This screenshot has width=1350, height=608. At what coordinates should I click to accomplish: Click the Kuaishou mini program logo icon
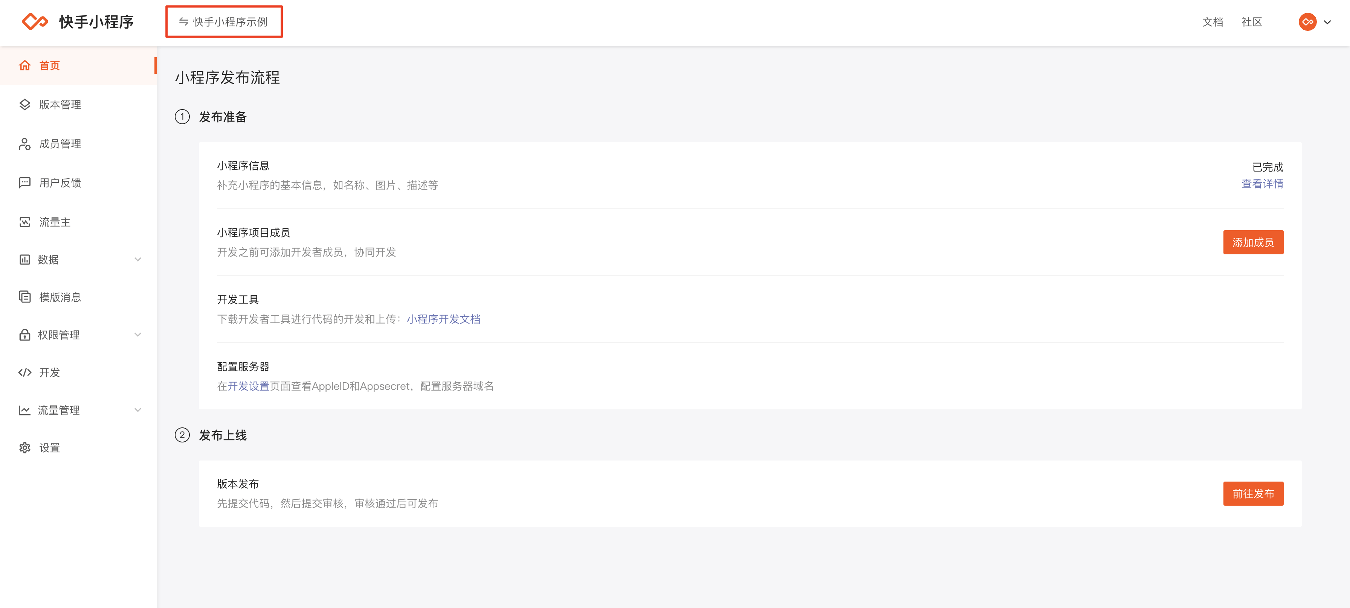(35, 22)
